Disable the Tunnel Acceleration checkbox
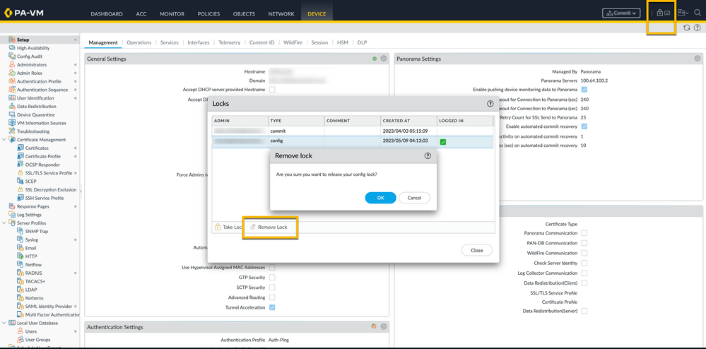This screenshot has width=706, height=349. (272, 307)
